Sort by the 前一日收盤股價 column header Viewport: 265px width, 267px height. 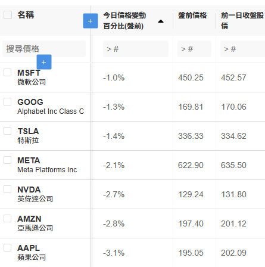[x=242, y=20]
